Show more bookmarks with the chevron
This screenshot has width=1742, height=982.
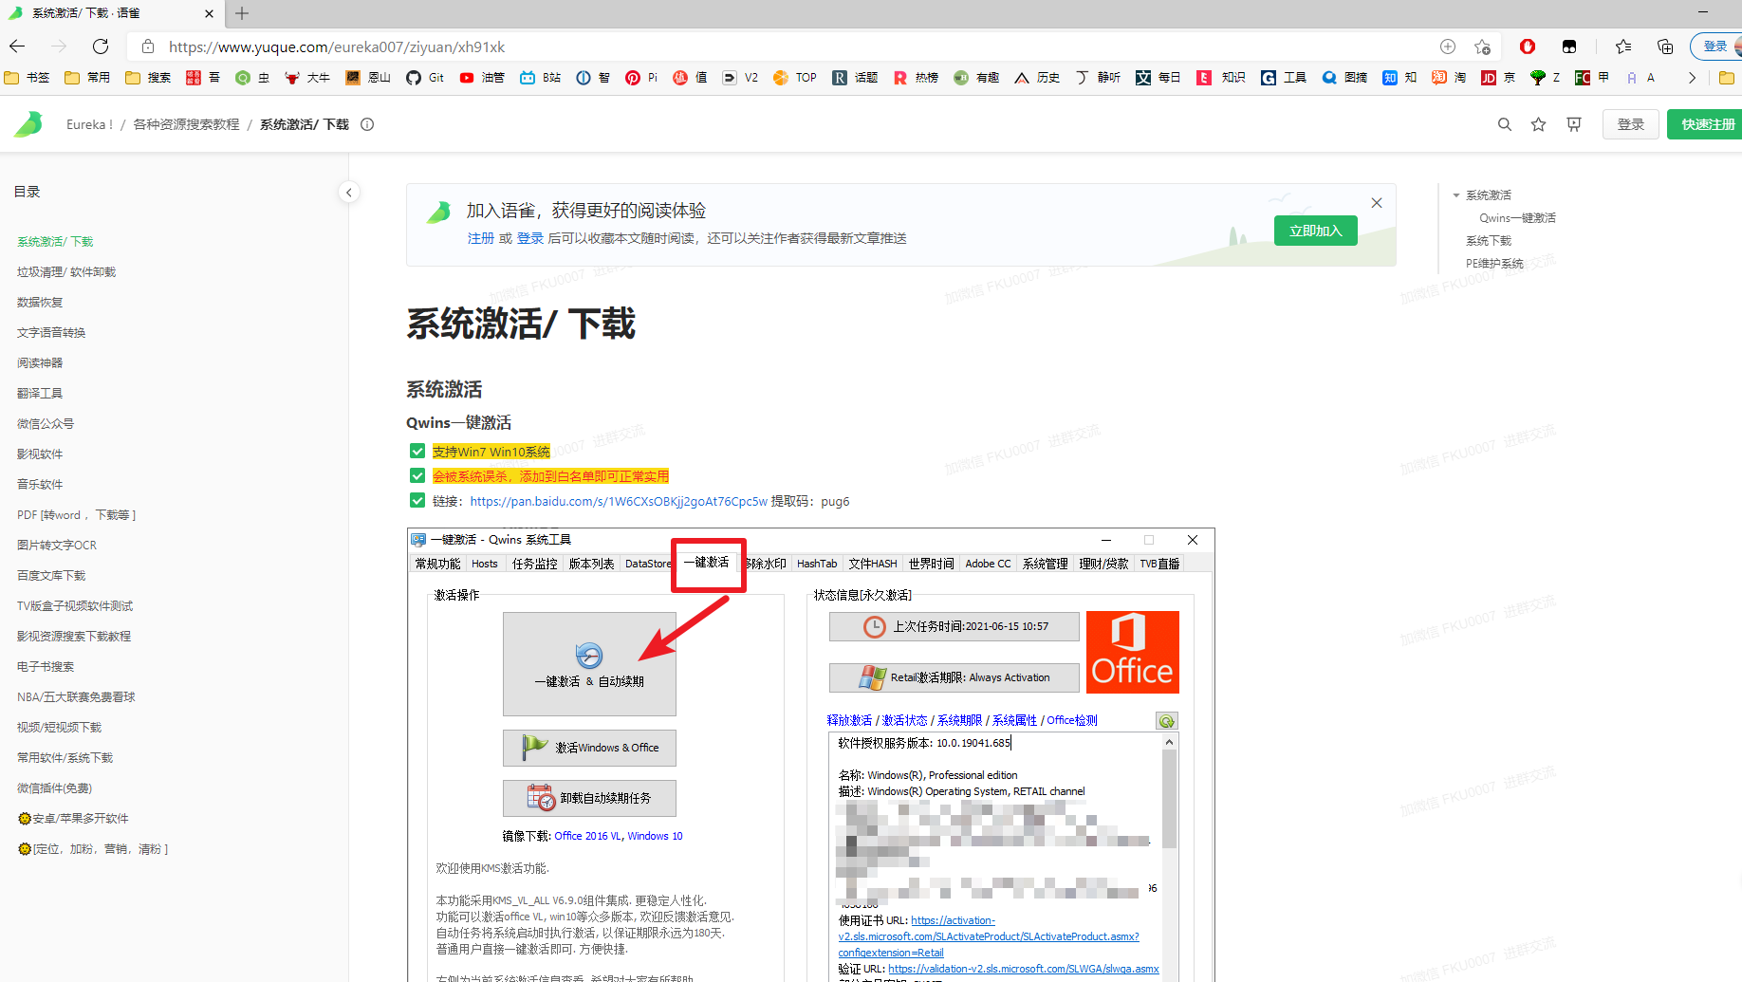click(x=1692, y=78)
